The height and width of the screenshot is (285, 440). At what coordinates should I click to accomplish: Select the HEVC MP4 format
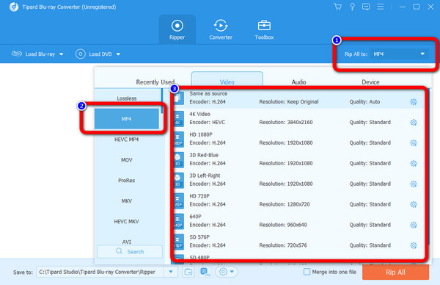click(127, 140)
